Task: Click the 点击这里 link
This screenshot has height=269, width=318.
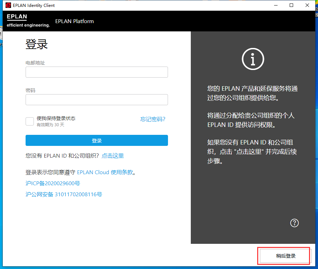Action: coord(112,156)
